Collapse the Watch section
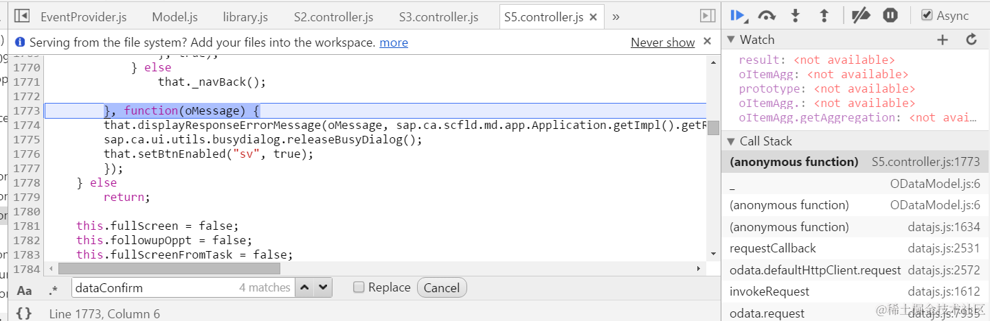The width and height of the screenshot is (990, 321). pos(732,40)
